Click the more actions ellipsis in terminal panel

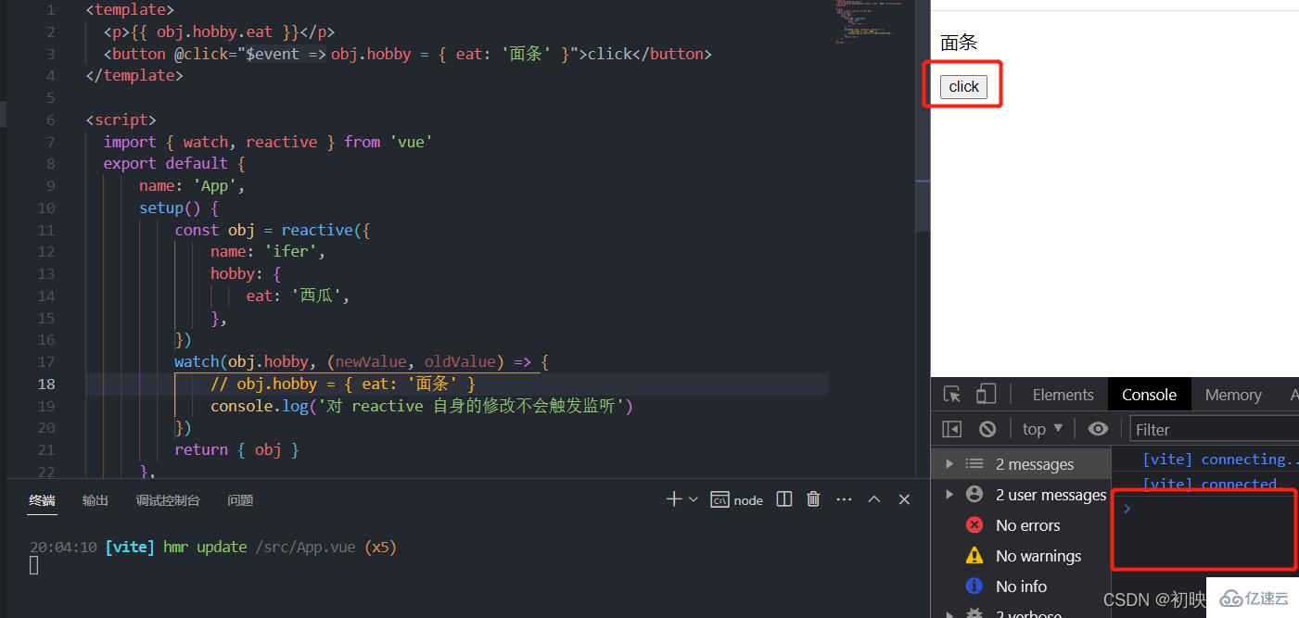tap(844, 498)
